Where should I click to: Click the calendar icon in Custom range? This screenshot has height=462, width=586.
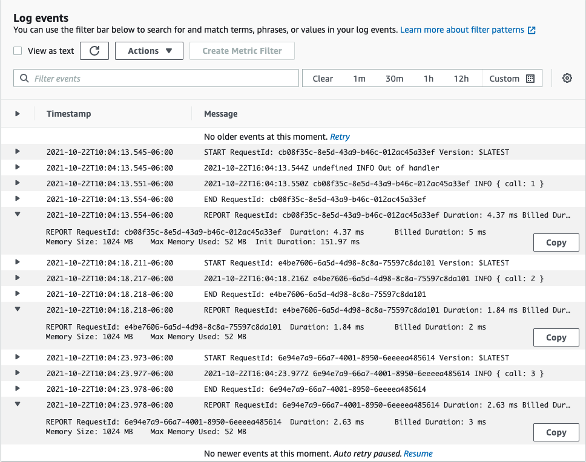click(530, 79)
